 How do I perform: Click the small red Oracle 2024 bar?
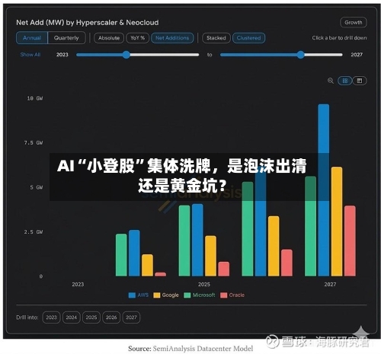click(161, 274)
